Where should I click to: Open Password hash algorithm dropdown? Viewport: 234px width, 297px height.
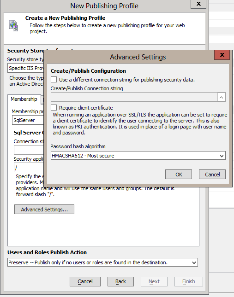pyautogui.click(x=138, y=156)
